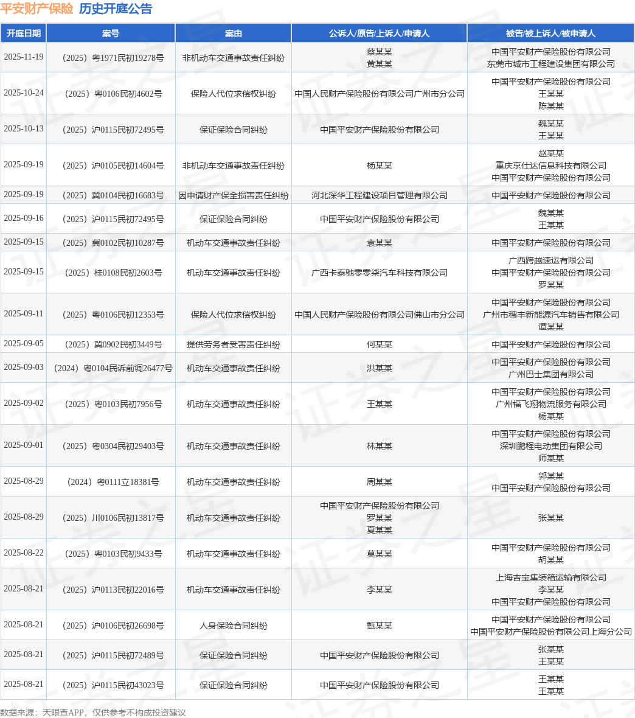Click the date 2025-09-03

point(24,368)
